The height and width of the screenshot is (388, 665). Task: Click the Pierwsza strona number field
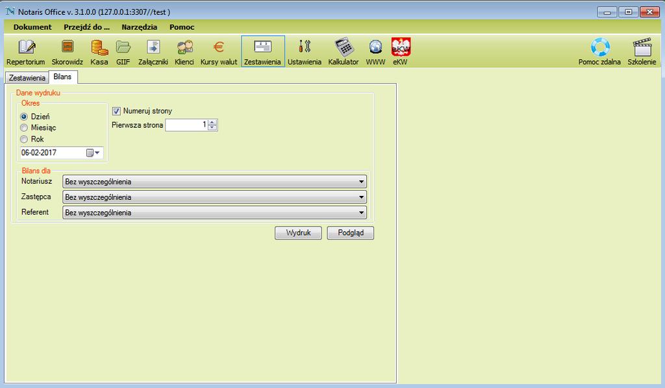click(186, 125)
